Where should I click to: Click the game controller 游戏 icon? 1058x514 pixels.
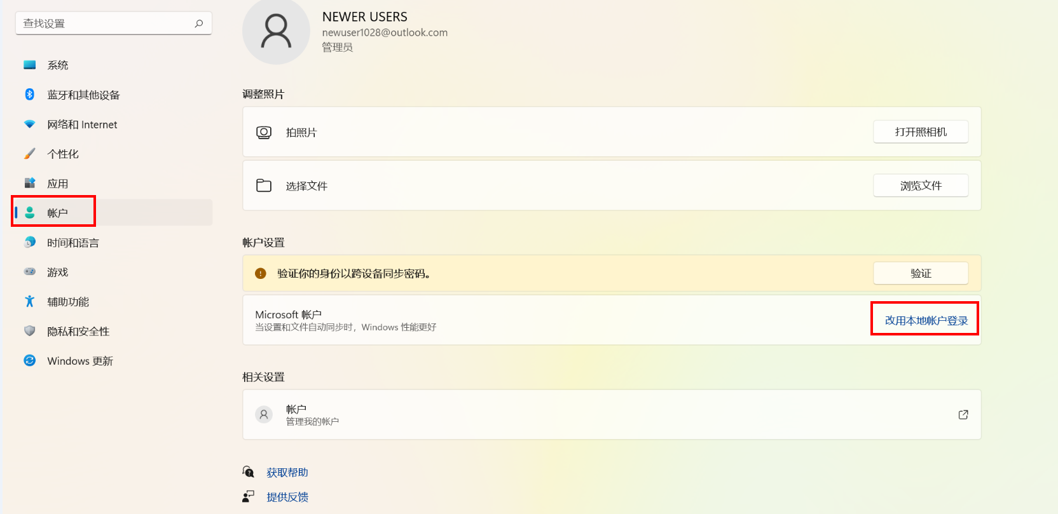30,272
